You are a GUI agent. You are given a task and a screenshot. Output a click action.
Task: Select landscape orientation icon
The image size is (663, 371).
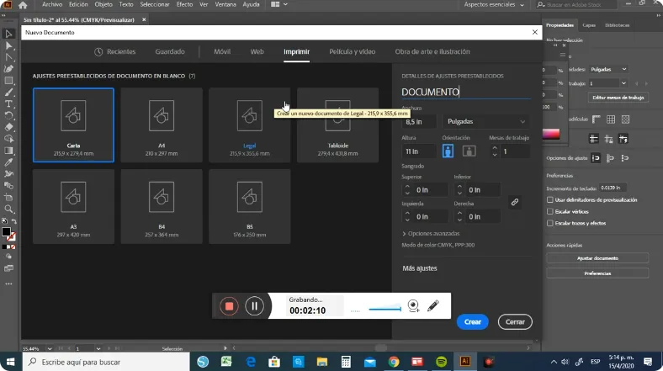(469, 151)
